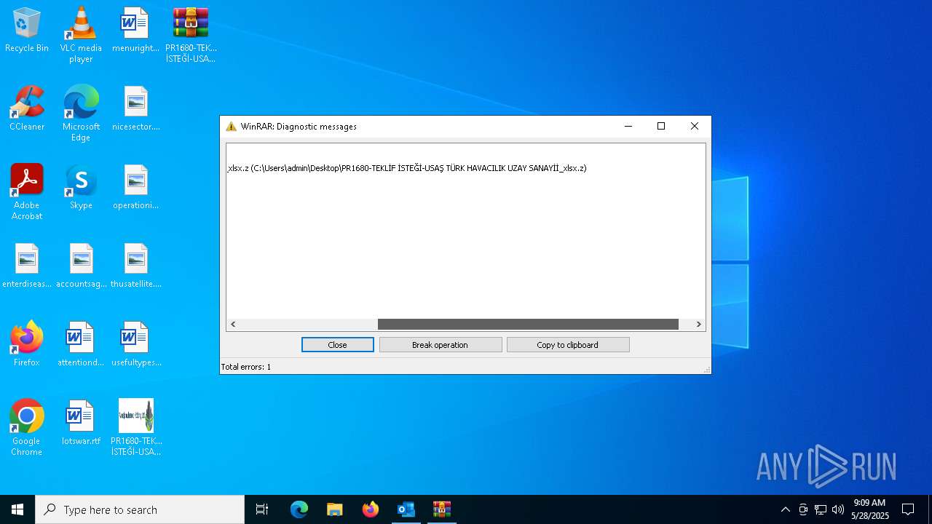This screenshot has width=932, height=524.
Task: Click the Type here to search box
Action: [x=140, y=509]
